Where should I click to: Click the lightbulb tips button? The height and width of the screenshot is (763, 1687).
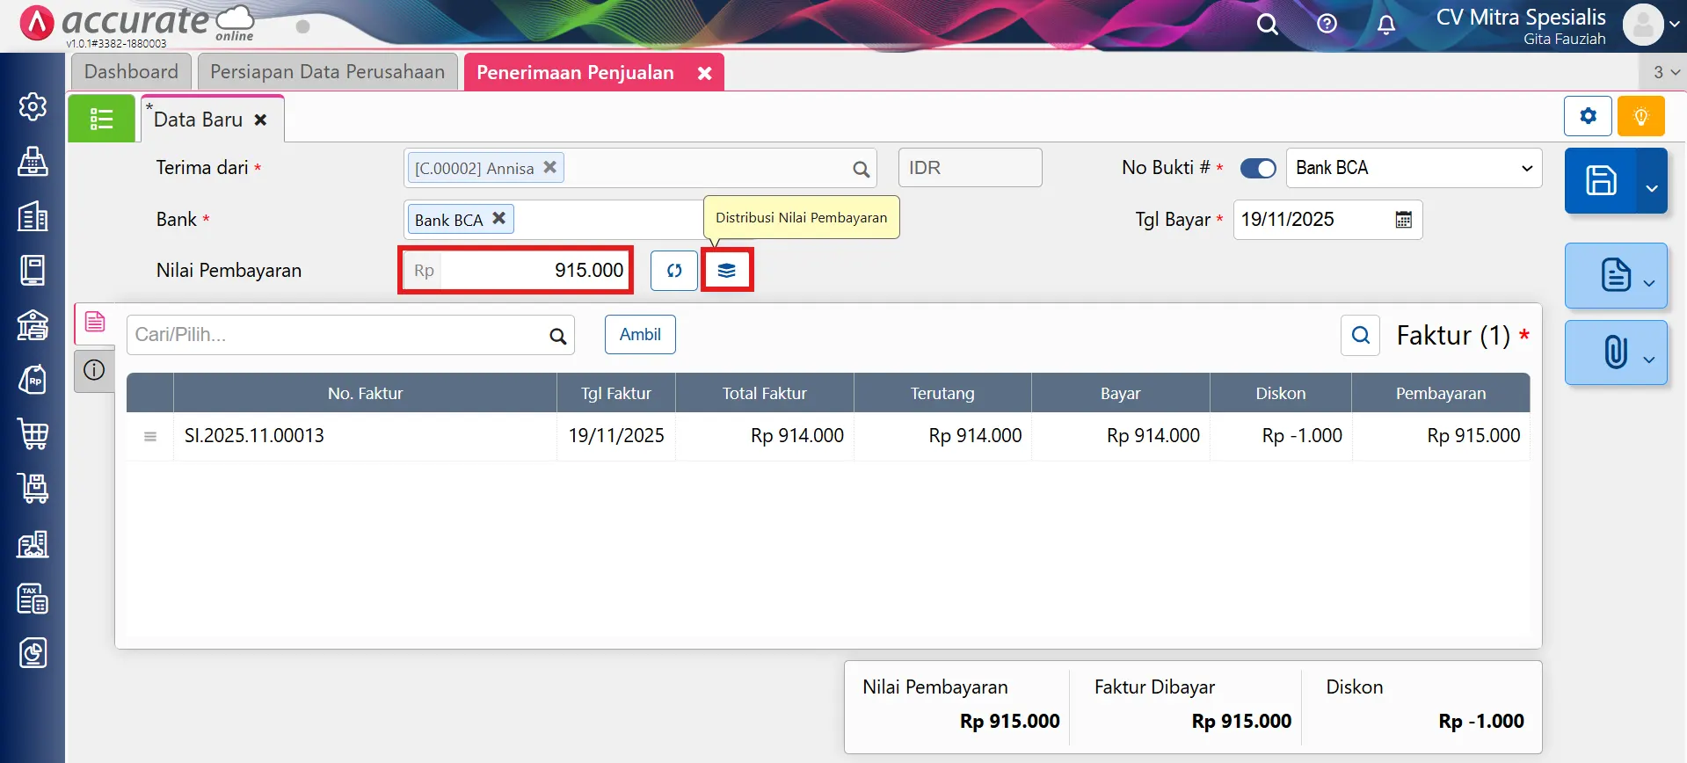1640,116
